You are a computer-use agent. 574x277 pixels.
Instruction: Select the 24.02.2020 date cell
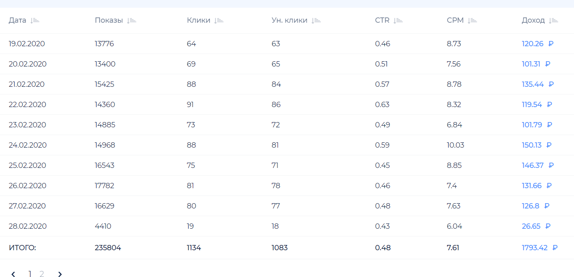[x=28, y=145]
